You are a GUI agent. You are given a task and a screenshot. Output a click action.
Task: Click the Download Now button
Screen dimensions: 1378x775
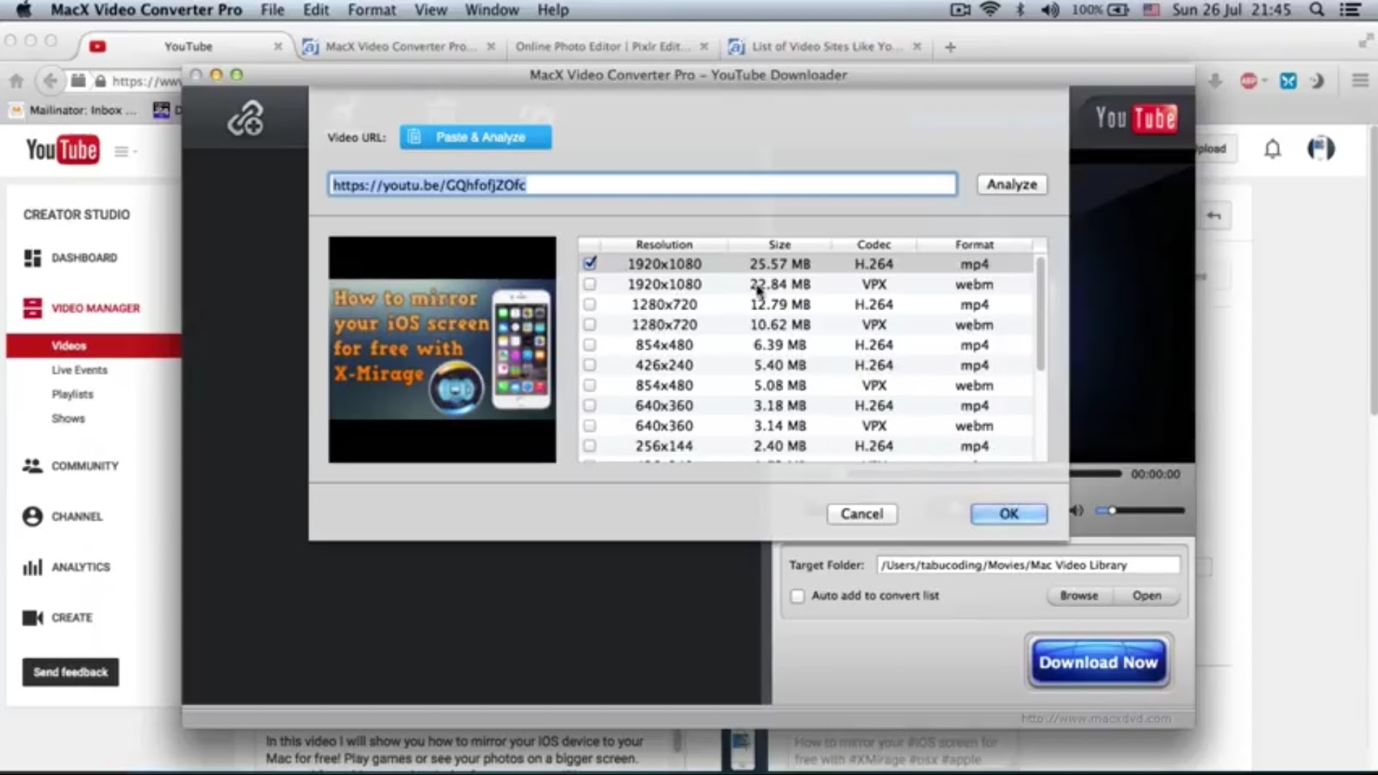coord(1098,662)
